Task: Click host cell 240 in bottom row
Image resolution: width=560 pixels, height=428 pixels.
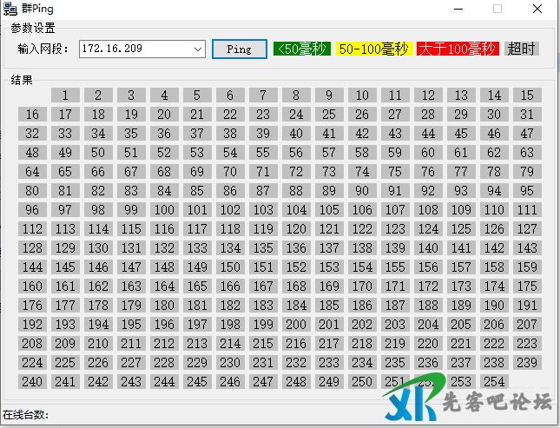Action: (33, 382)
